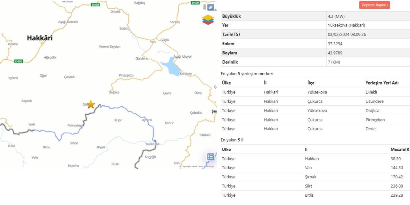Open the basemap layers switcher icon
410x205 pixels.
pyautogui.click(x=208, y=19)
